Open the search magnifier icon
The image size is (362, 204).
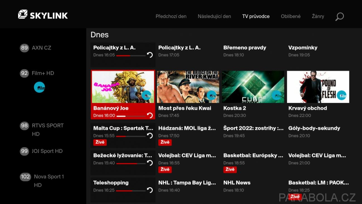tap(339, 16)
